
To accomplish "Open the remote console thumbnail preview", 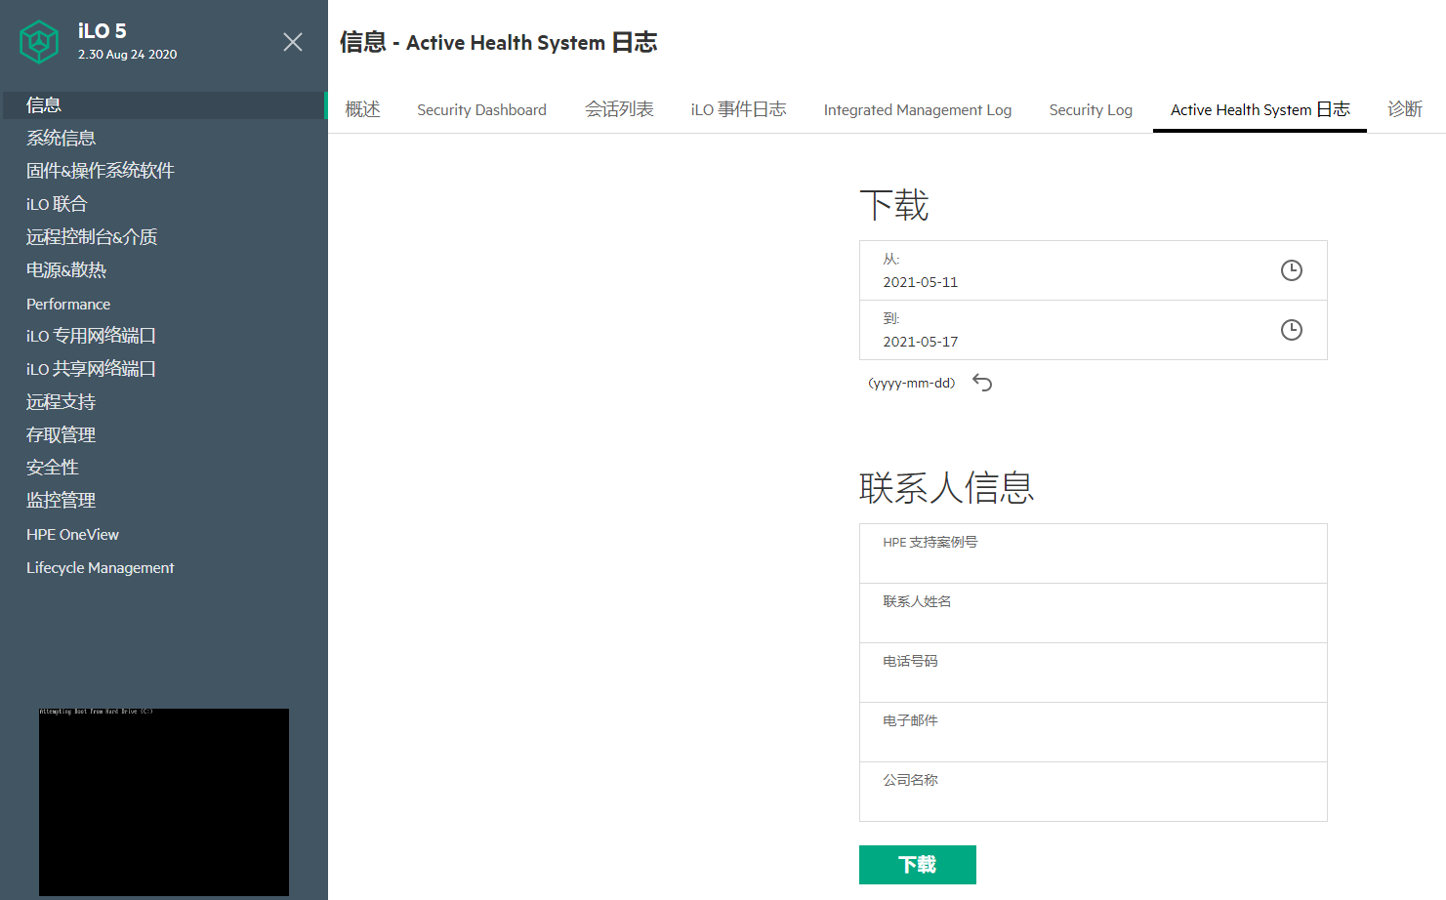I will 164,801.
